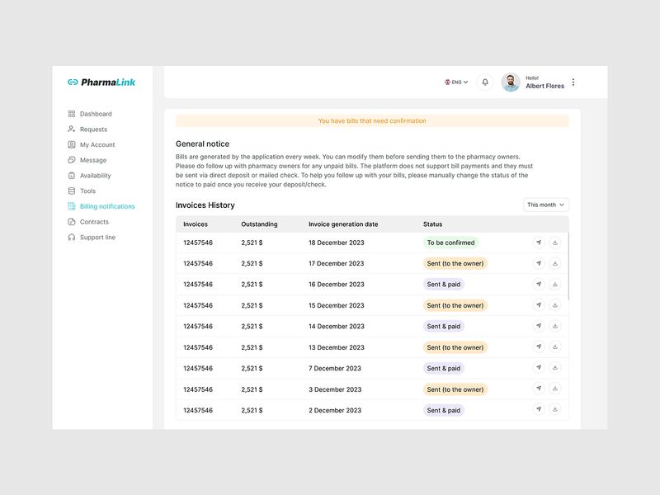660x495 pixels.
Task: Click Sent & paid badge for 14 December
Action: tap(444, 326)
